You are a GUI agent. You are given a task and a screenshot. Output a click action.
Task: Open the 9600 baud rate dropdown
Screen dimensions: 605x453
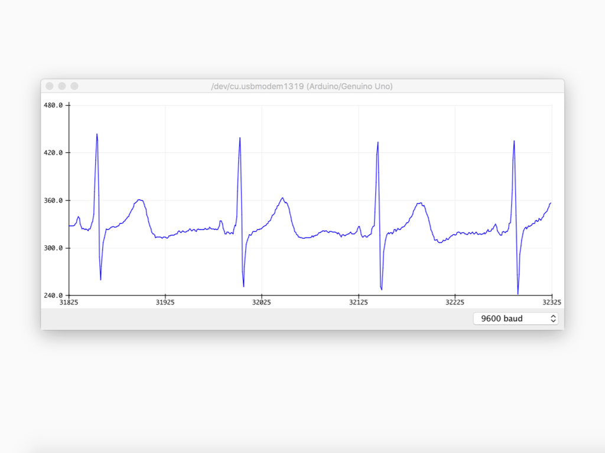tap(515, 319)
